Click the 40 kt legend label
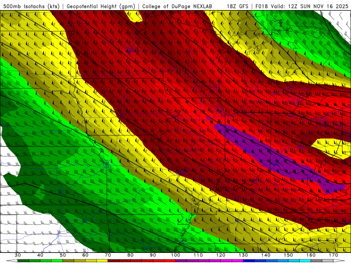The height and width of the screenshot is (263, 351). 40,255
